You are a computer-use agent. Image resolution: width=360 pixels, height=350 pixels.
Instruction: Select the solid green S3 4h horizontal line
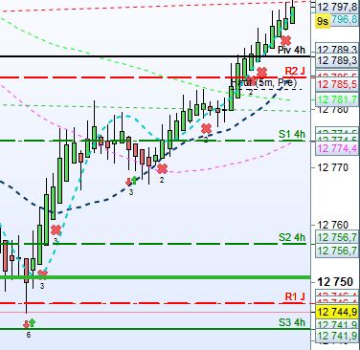click(x=155, y=329)
